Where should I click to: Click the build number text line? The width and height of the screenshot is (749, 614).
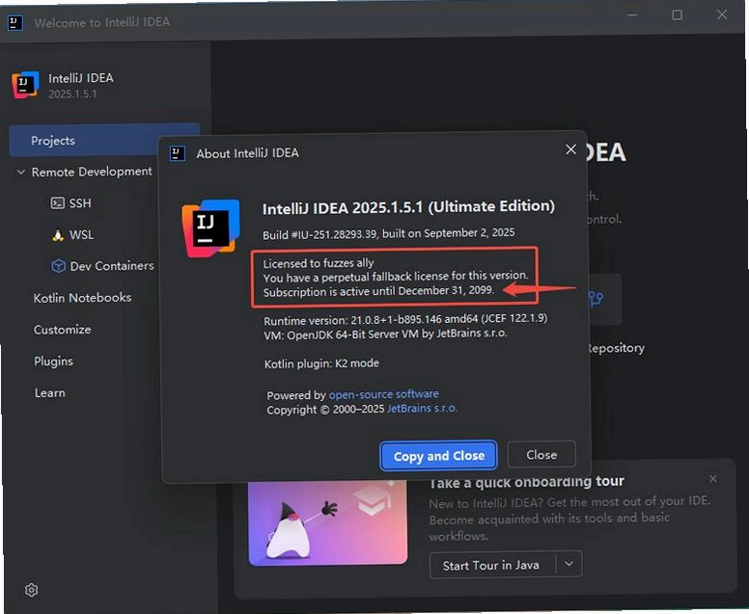(x=388, y=234)
